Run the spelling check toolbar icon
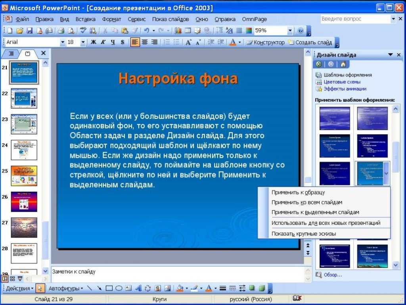 click(x=83, y=31)
